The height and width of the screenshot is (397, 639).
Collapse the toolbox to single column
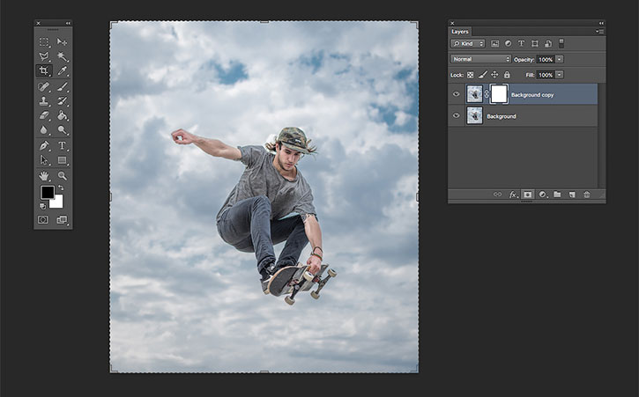pyautogui.click(x=68, y=23)
